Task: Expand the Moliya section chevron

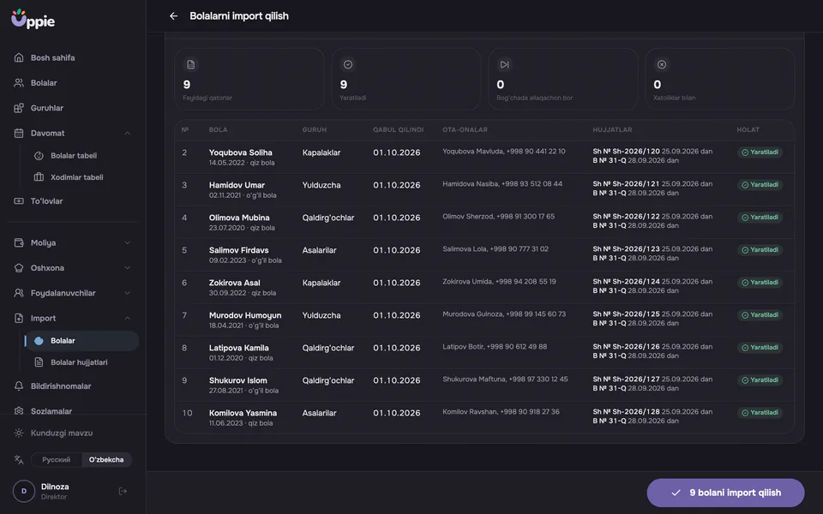Action: point(127,242)
